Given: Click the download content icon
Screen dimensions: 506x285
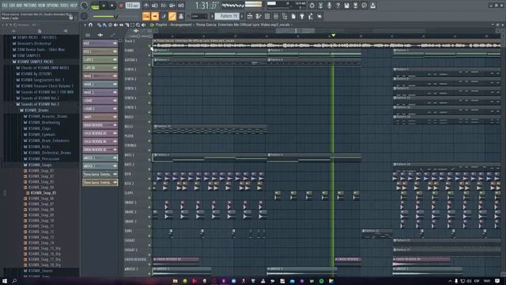Looking at the screenshot, I should [x=372, y=6].
